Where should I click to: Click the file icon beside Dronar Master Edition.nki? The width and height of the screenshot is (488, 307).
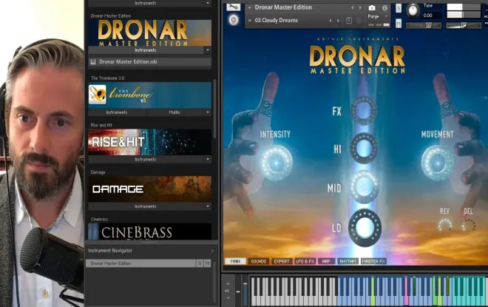(93, 61)
